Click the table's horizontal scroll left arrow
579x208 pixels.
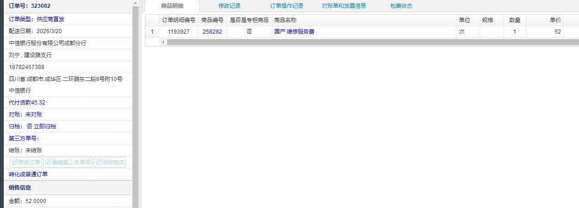pos(163,42)
